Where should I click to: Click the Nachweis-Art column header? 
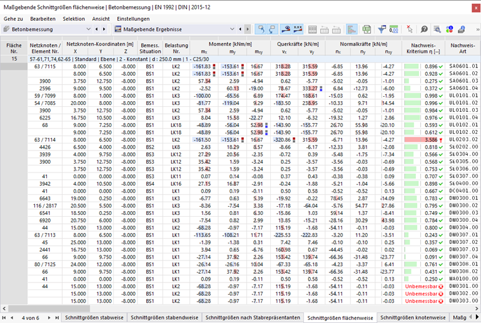click(463, 48)
